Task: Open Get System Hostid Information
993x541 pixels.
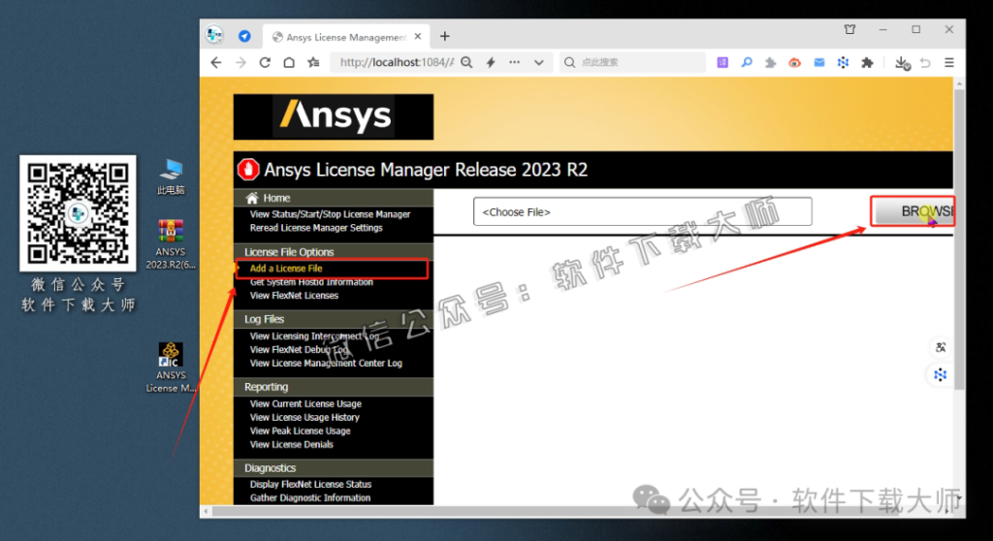Action: (311, 282)
